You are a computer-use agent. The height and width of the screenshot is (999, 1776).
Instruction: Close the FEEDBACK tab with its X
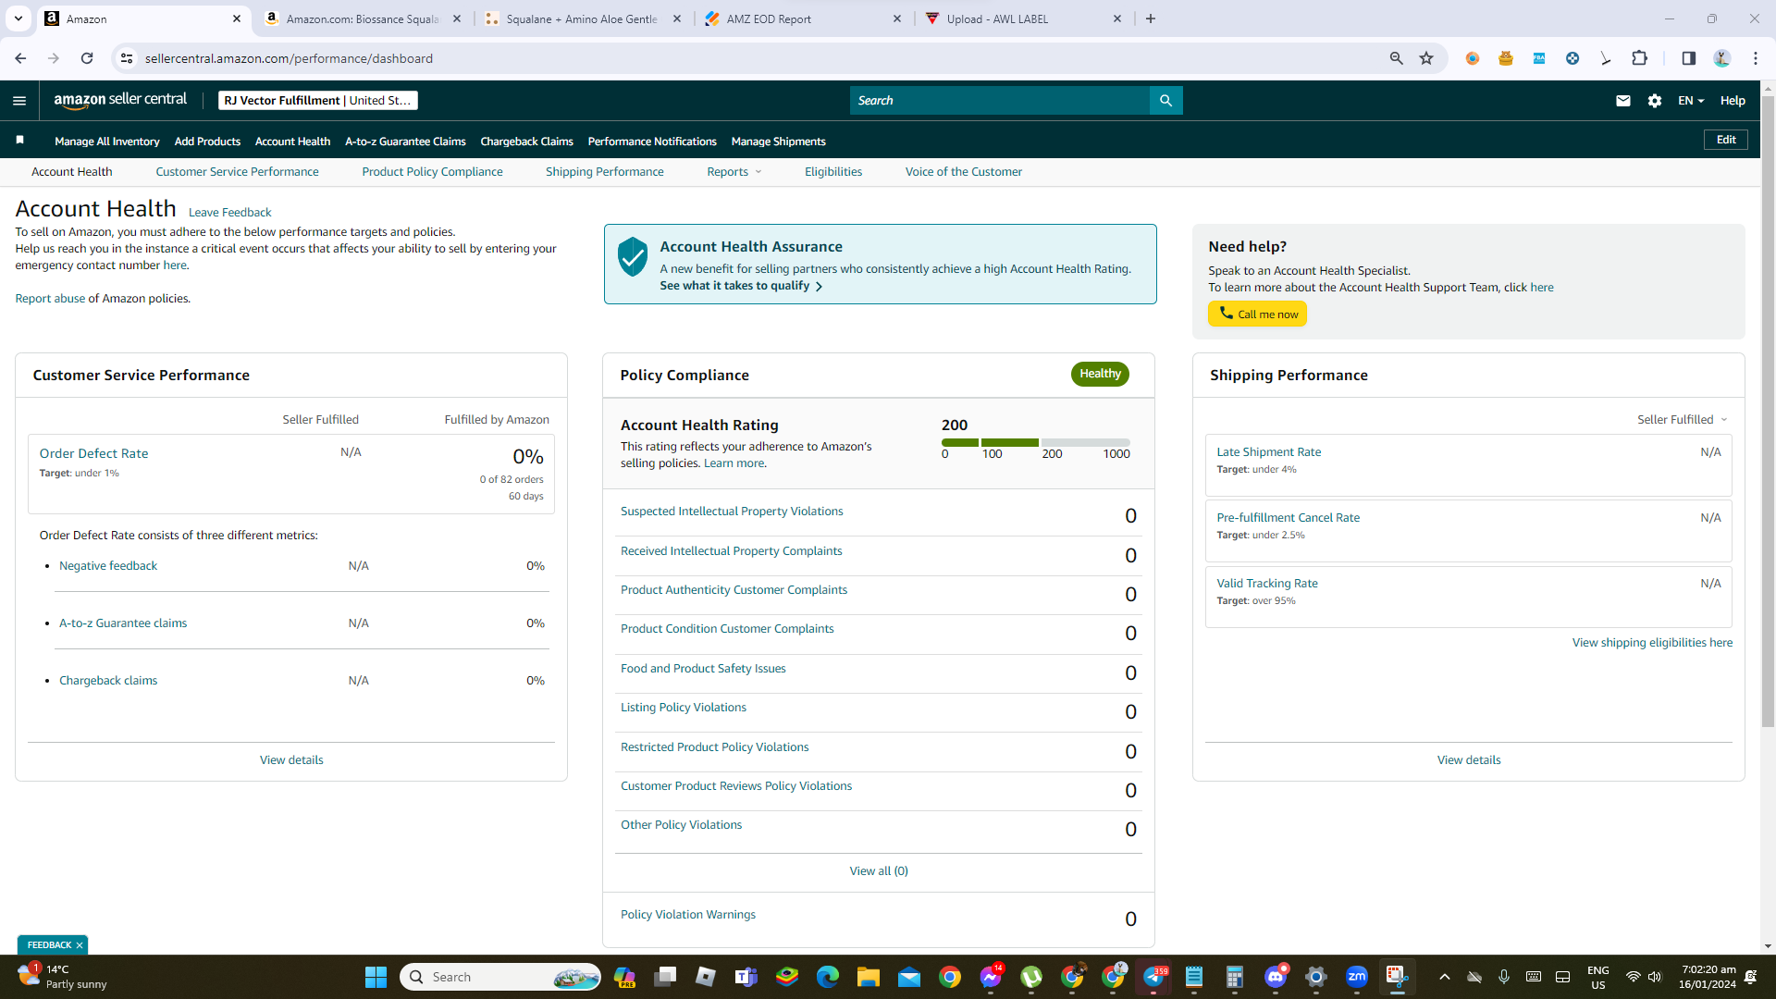tap(80, 945)
